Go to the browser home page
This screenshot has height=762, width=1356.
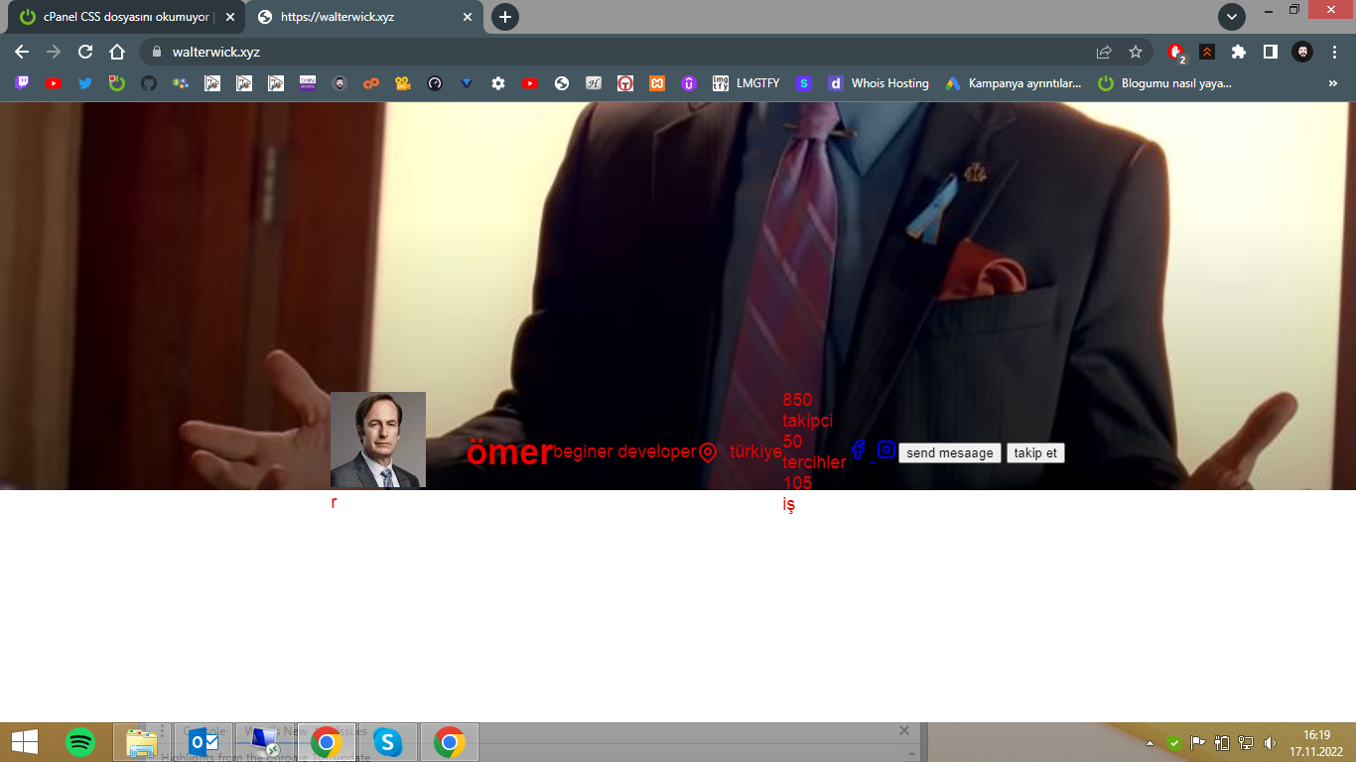pyautogui.click(x=117, y=52)
